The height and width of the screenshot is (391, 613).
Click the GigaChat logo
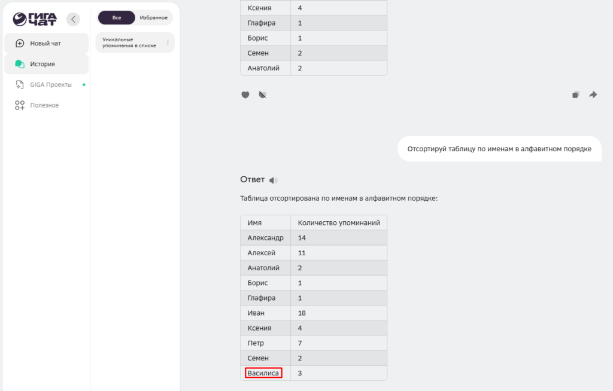click(x=35, y=19)
